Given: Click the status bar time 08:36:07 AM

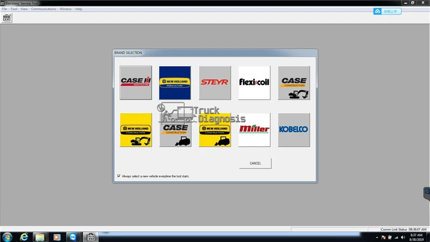Looking at the screenshot, I should click(418, 230).
